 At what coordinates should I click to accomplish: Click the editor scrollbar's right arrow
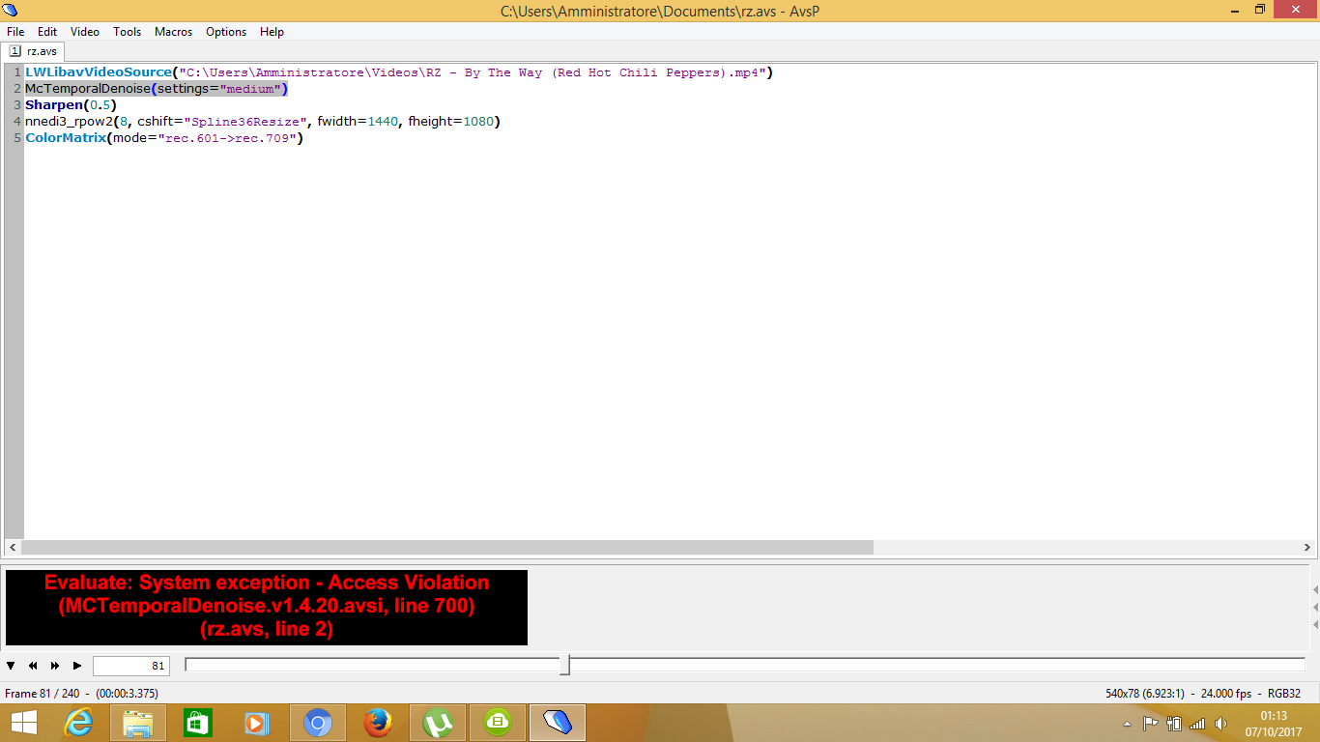1306,547
